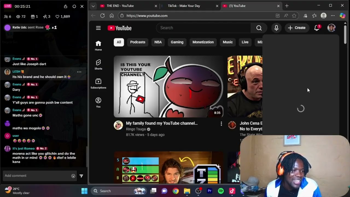Open Subscriptions in YouTube sidebar

coord(98,84)
